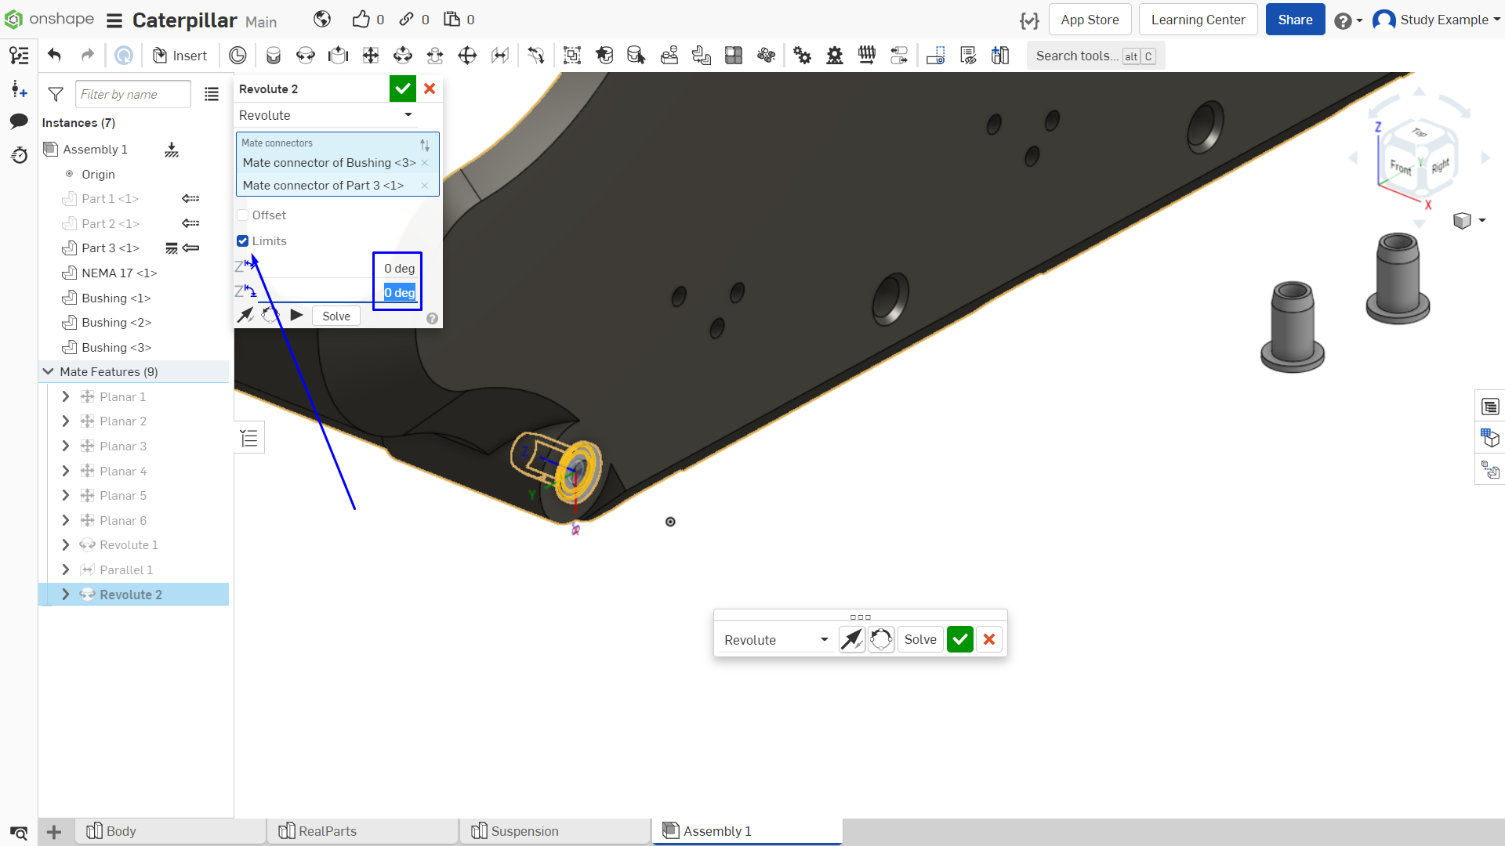Click the animate play icon in Revolute dialog
This screenshot has height=846, width=1505.
pos(296,316)
